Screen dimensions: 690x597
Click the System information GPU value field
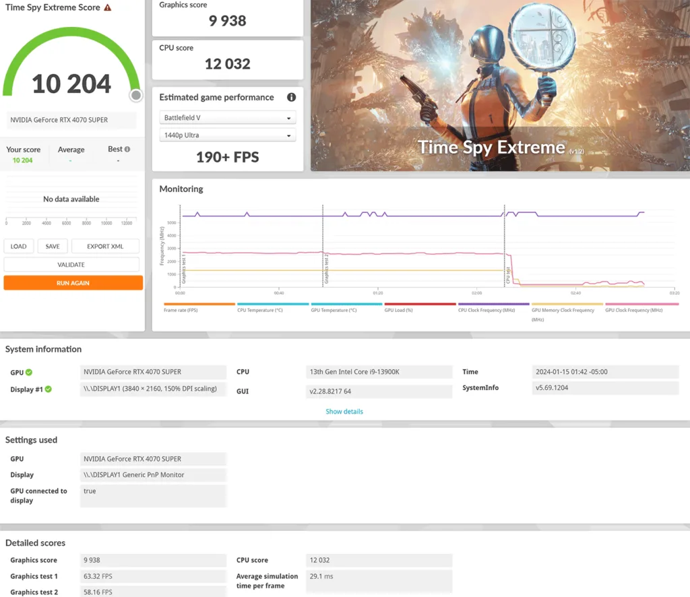point(153,372)
